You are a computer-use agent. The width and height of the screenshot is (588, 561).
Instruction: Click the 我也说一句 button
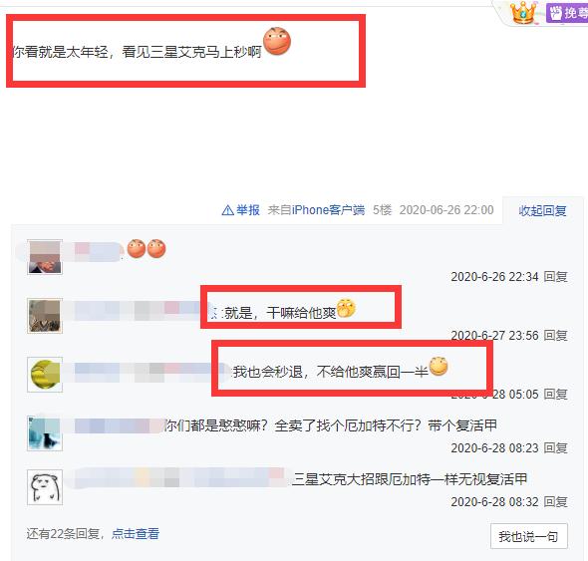(529, 536)
